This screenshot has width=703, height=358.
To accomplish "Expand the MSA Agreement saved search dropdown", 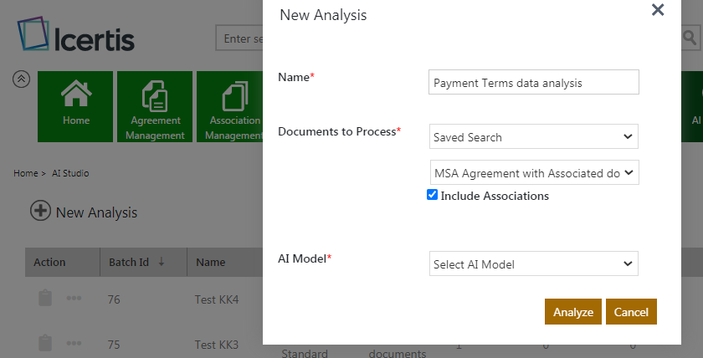I will (534, 173).
